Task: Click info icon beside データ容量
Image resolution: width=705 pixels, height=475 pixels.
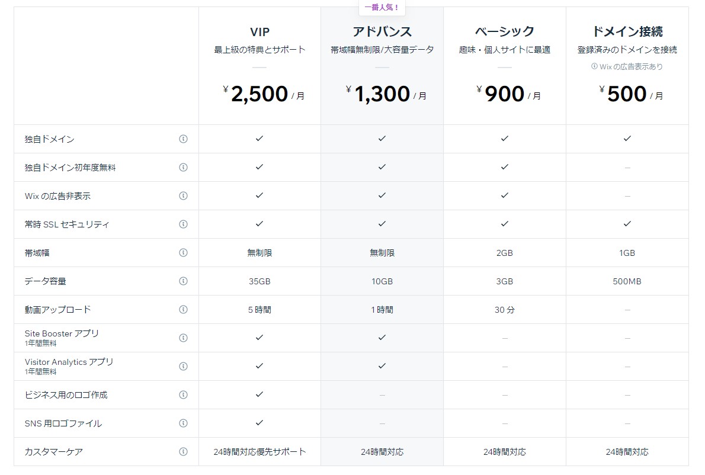Action: click(x=183, y=281)
